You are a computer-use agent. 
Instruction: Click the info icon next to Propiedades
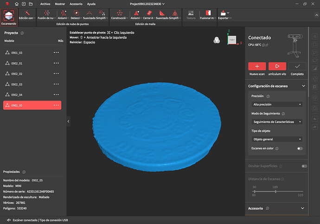tap(24, 172)
